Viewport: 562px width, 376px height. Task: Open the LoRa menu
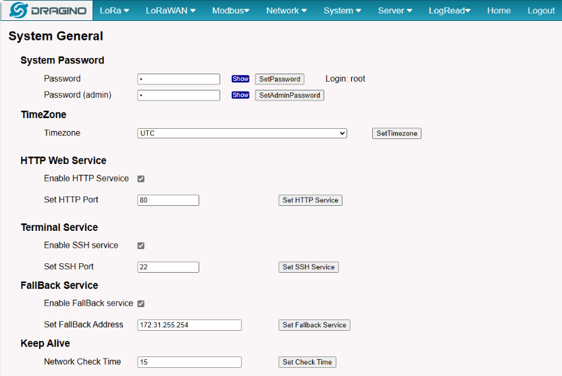(x=114, y=10)
